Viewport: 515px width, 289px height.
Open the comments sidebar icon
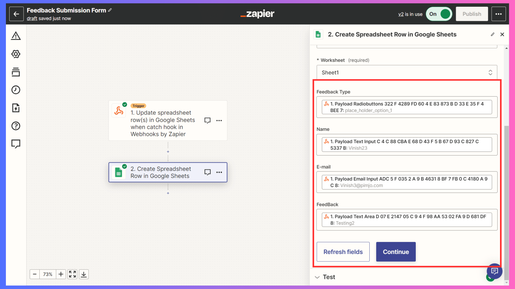click(x=16, y=144)
